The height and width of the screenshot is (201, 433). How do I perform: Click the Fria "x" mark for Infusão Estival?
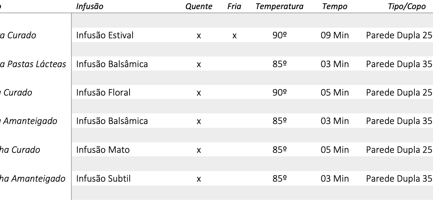pyautogui.click(x=234, y=36)
